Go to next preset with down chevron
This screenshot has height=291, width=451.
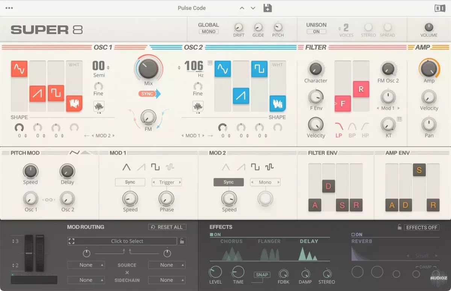253,8
